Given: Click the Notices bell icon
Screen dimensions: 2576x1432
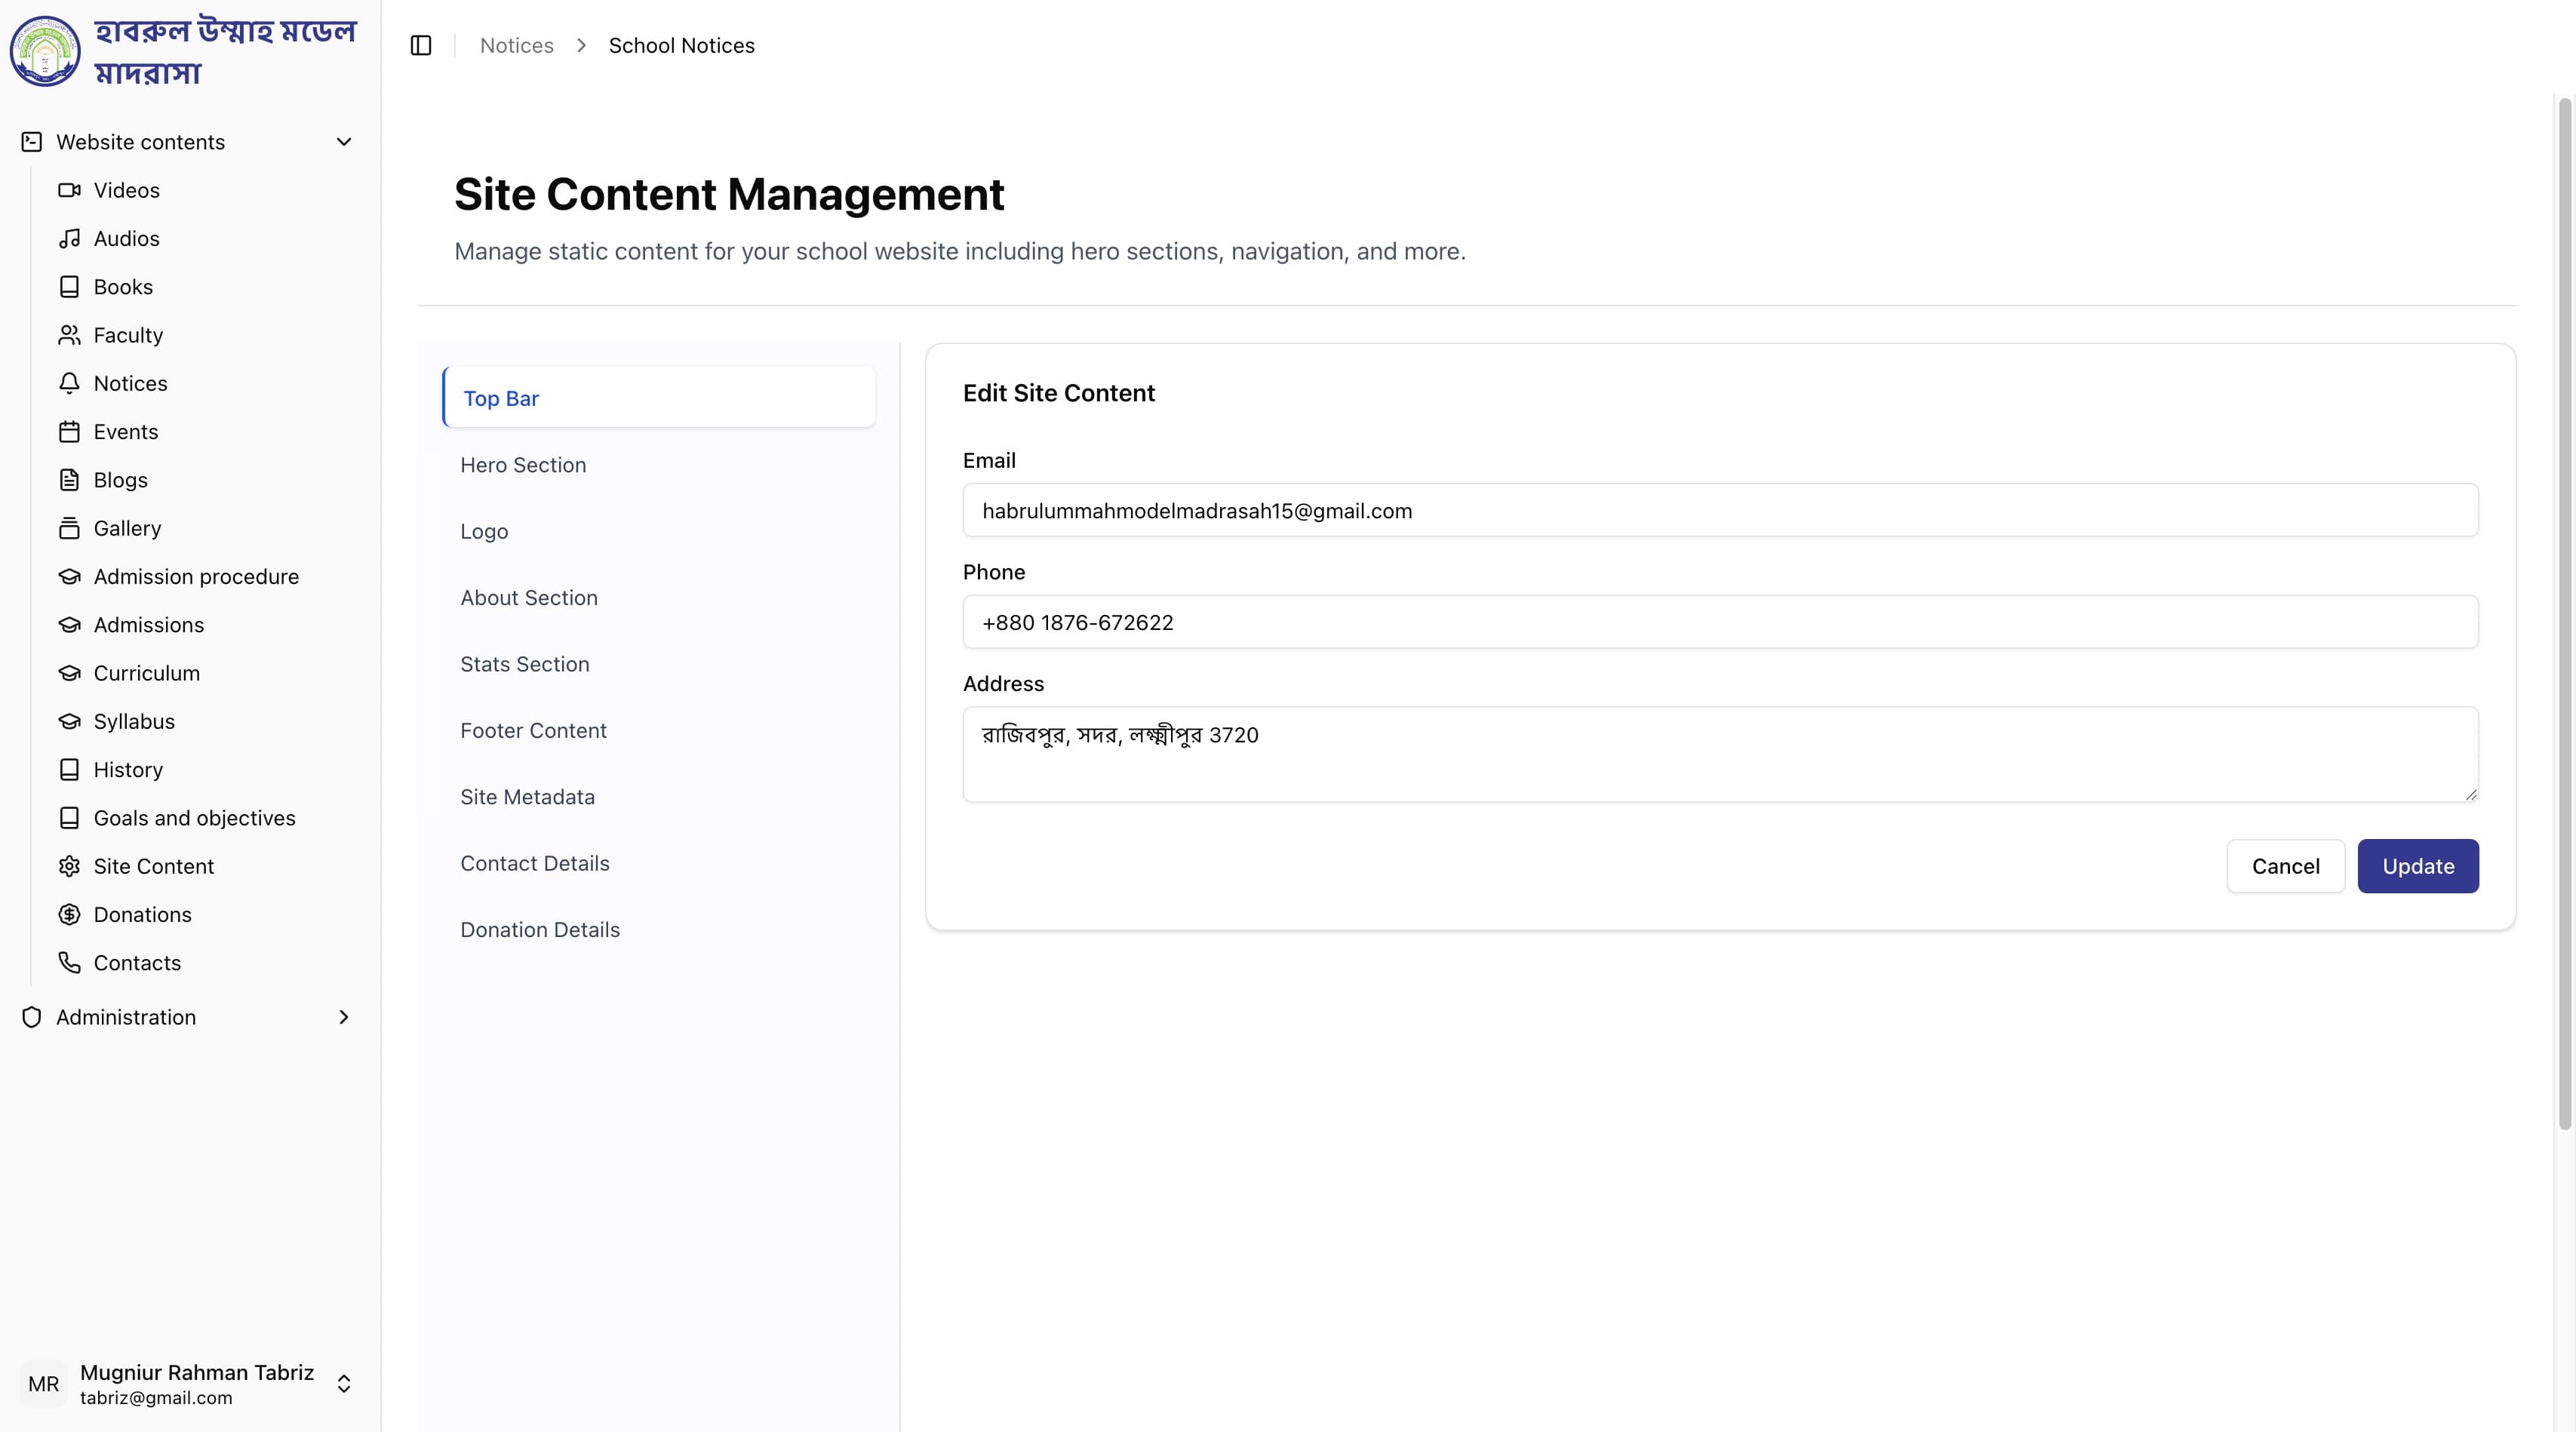Looking at the screenshot, I should 69,383.
